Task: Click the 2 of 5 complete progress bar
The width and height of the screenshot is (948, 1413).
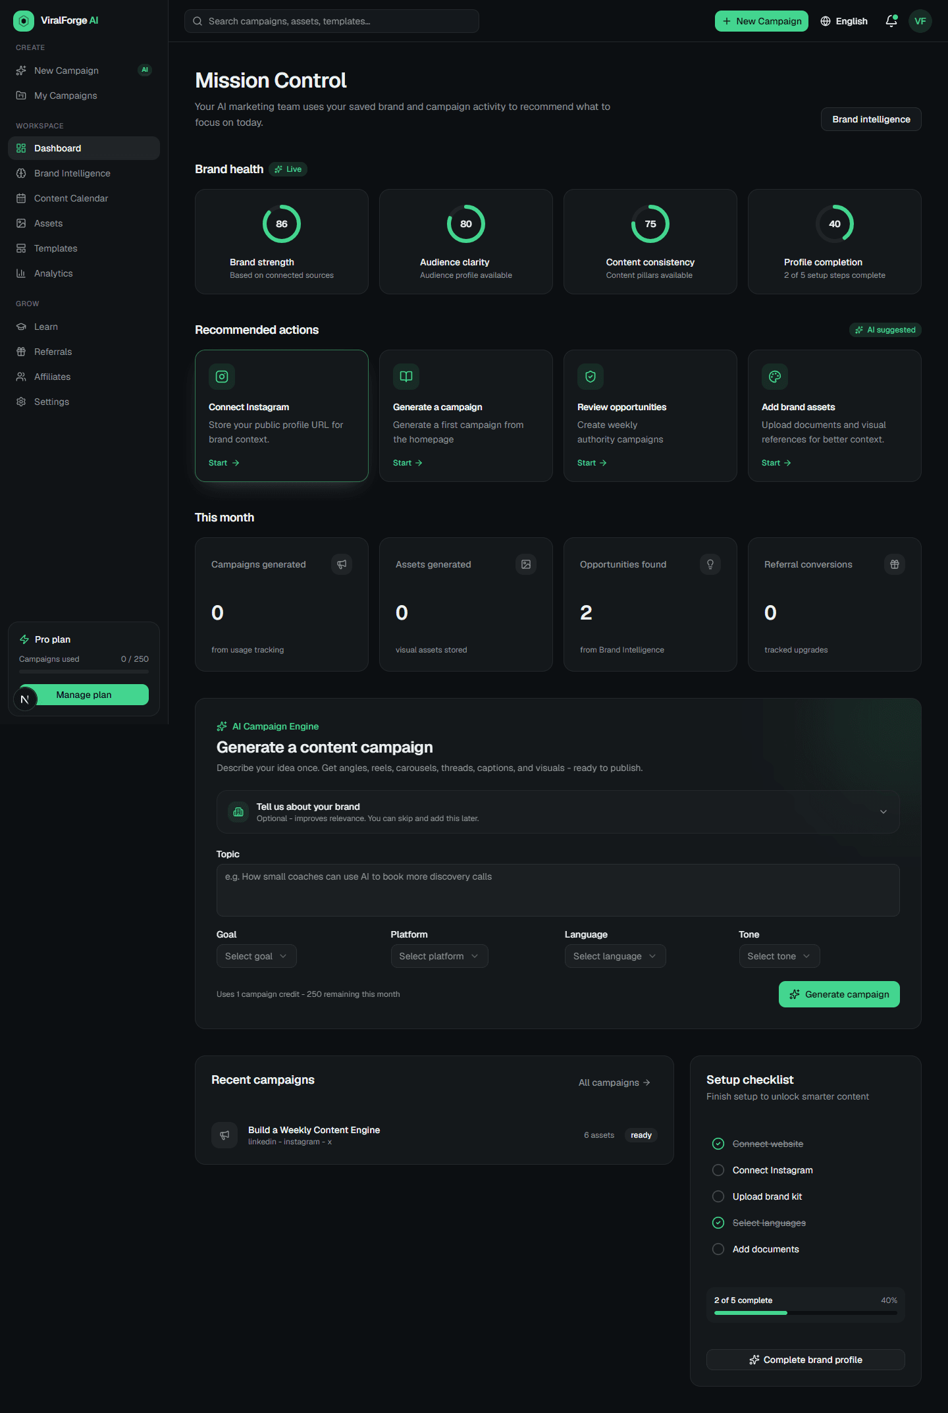Action: 806,1313
